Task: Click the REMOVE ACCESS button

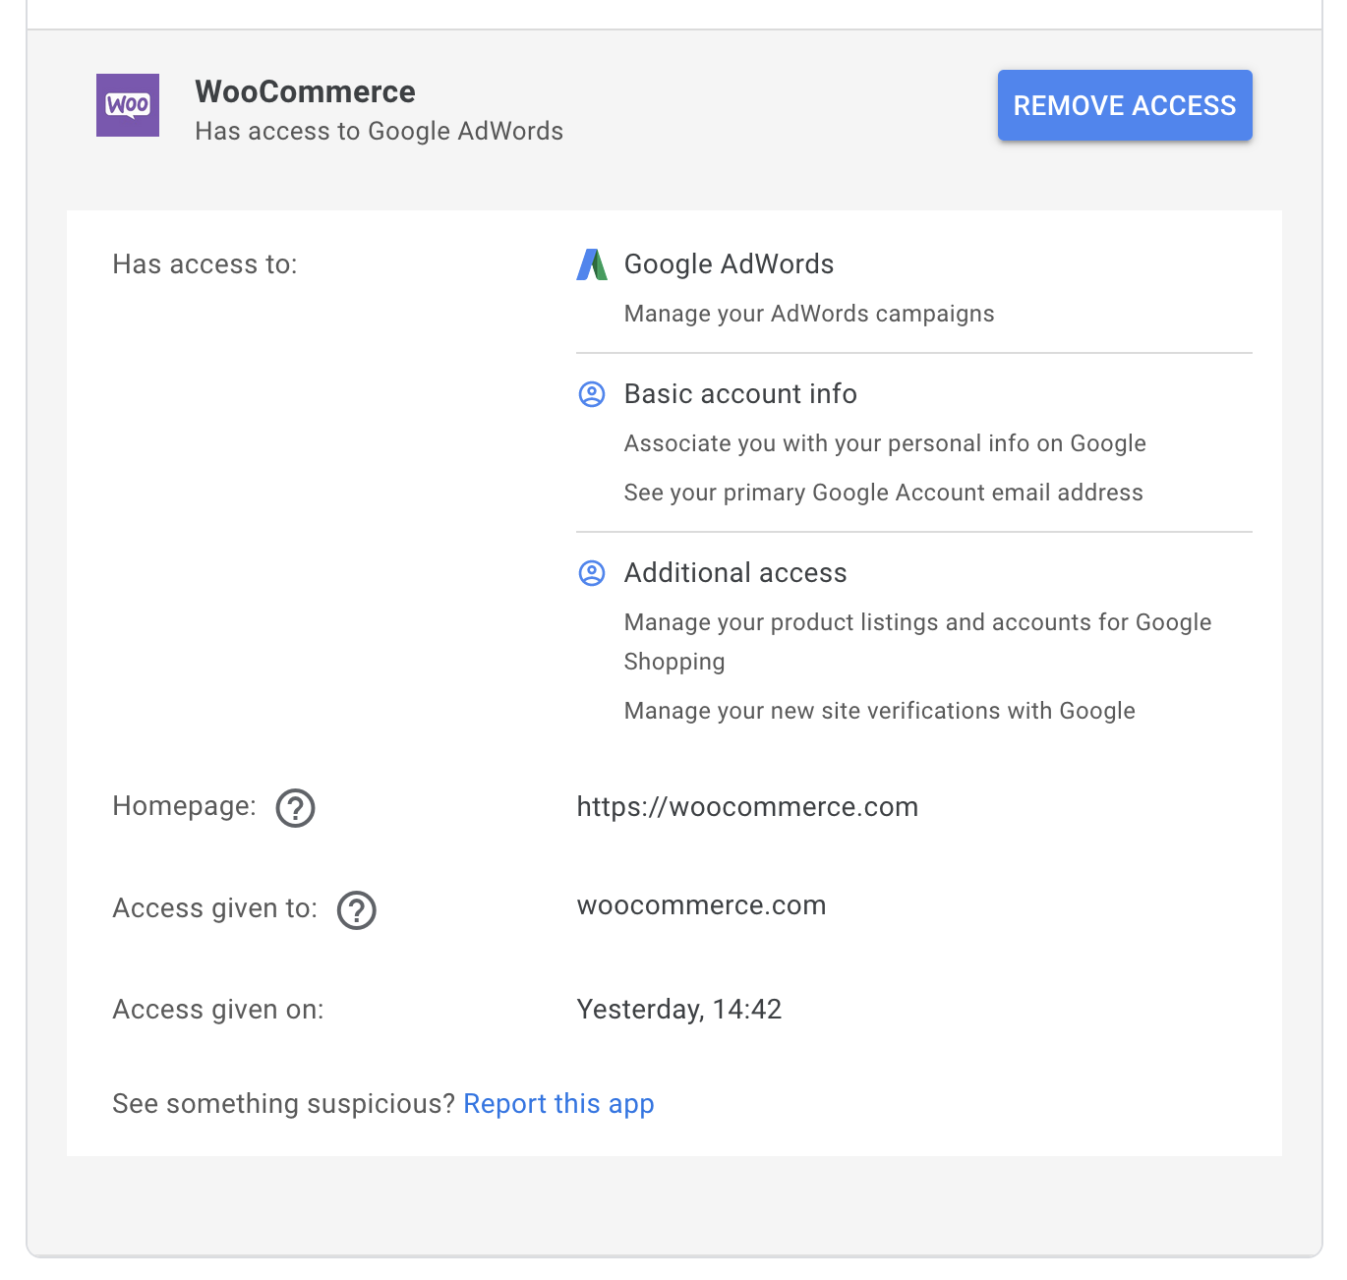Action: [1125, 105]
